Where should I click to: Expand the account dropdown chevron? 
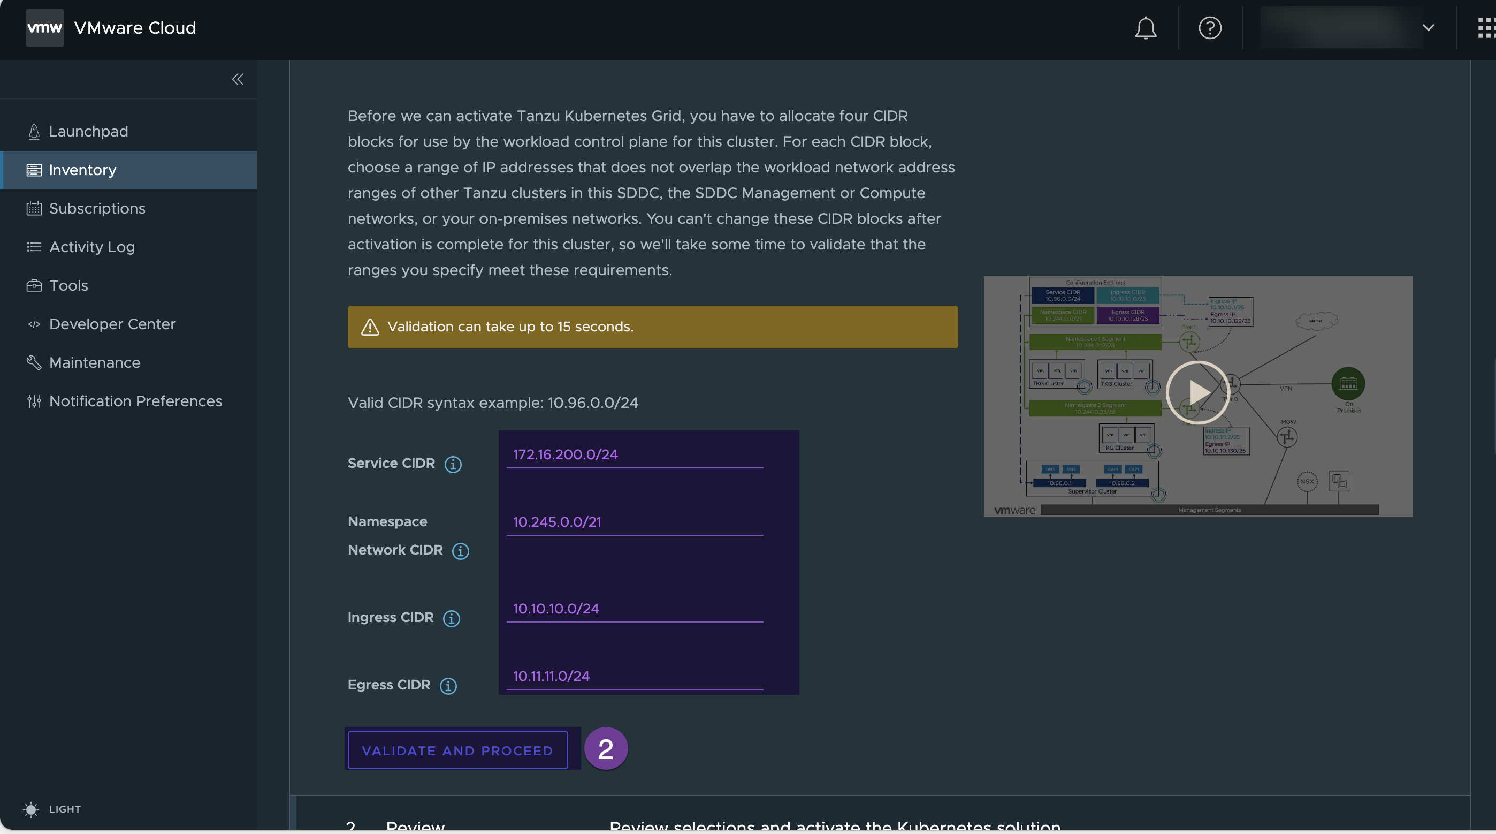click(x=1428, y=27)
